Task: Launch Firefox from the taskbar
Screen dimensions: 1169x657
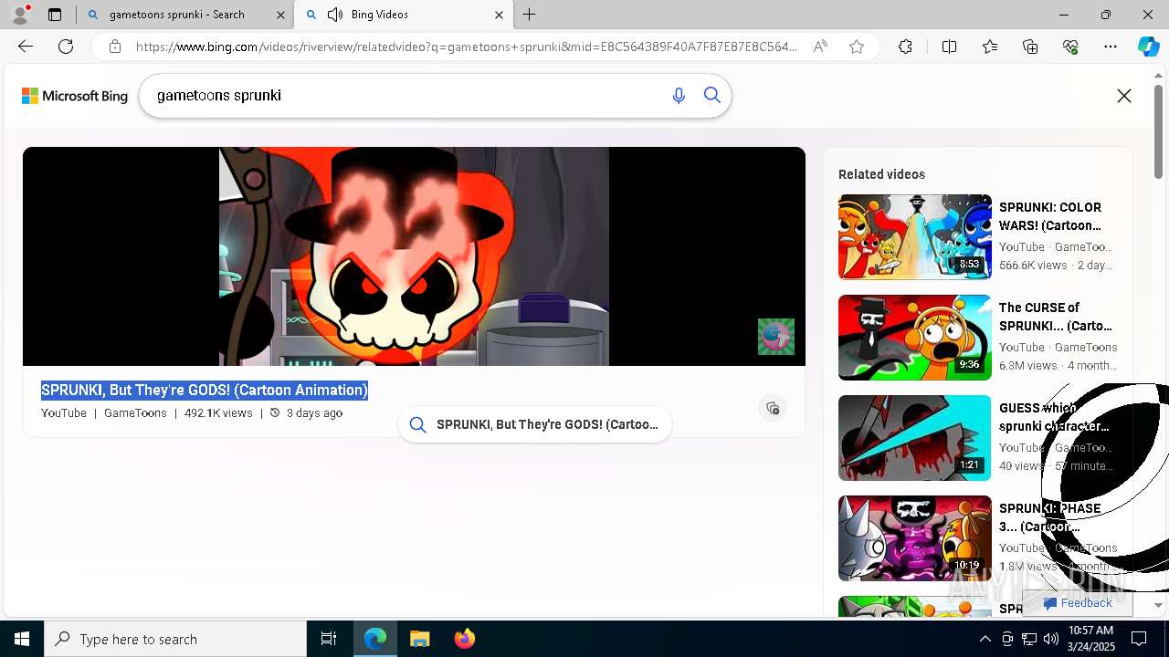Action: tap(465, 639)
